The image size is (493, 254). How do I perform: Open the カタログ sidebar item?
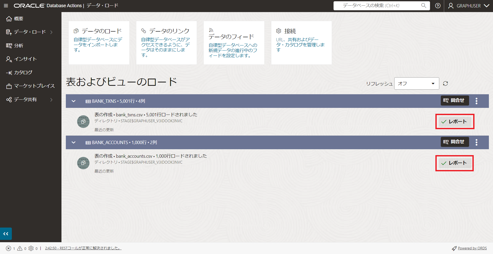point(22,72)
